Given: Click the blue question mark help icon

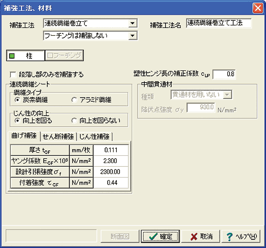Looking at the screenshot, I should coord(229,237).
